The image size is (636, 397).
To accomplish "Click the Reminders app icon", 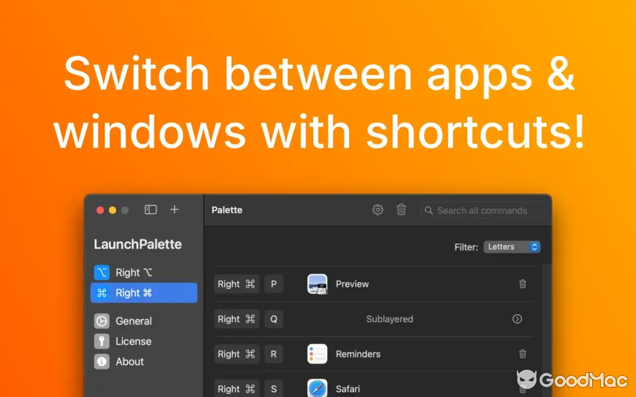I will click(x=317, y=354).
